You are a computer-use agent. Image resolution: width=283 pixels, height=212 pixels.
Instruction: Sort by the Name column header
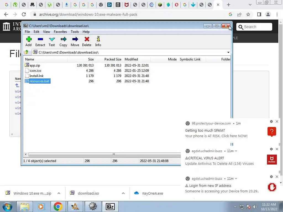pyautogui.click(x=46, y=59)
